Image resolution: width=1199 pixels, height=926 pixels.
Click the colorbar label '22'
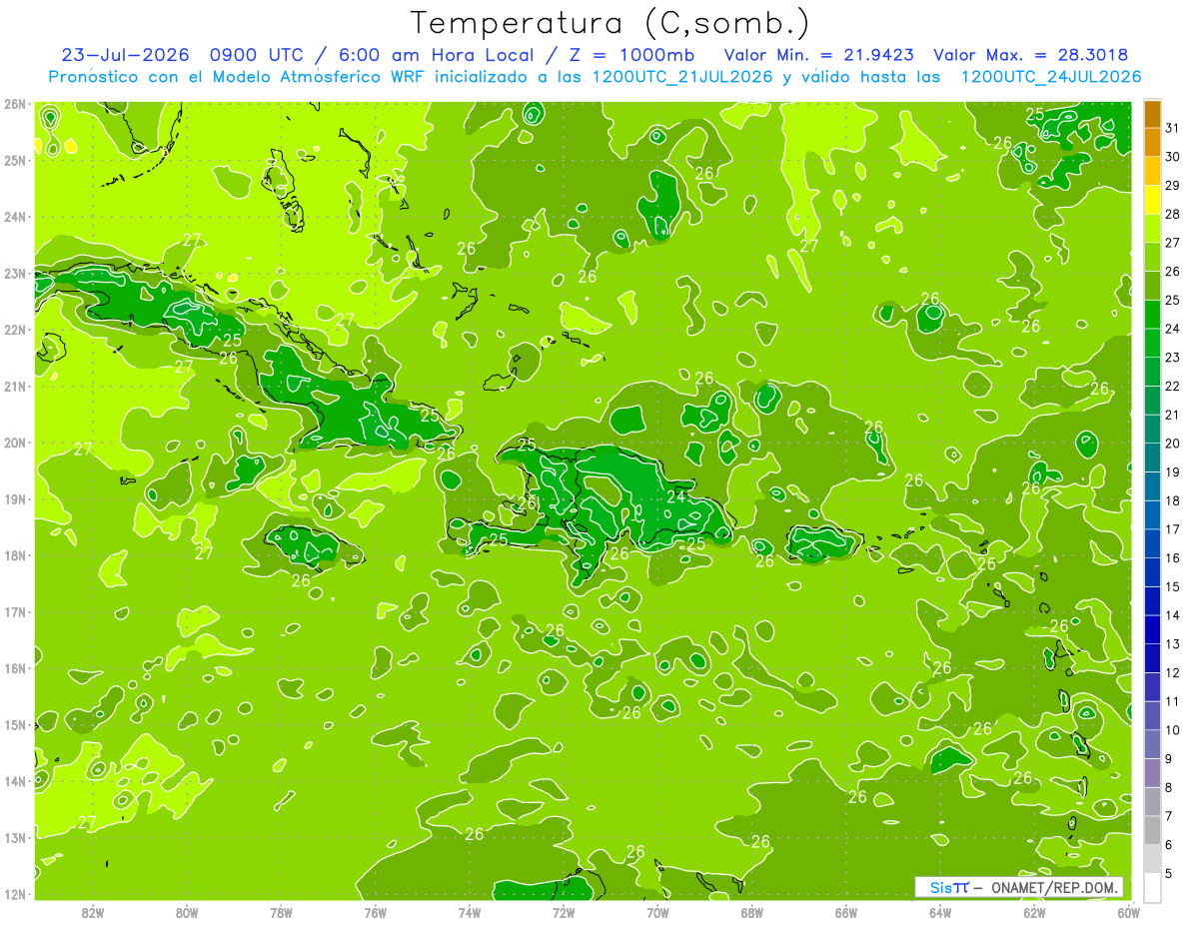pyautogui.click(x=1173, y=387)
